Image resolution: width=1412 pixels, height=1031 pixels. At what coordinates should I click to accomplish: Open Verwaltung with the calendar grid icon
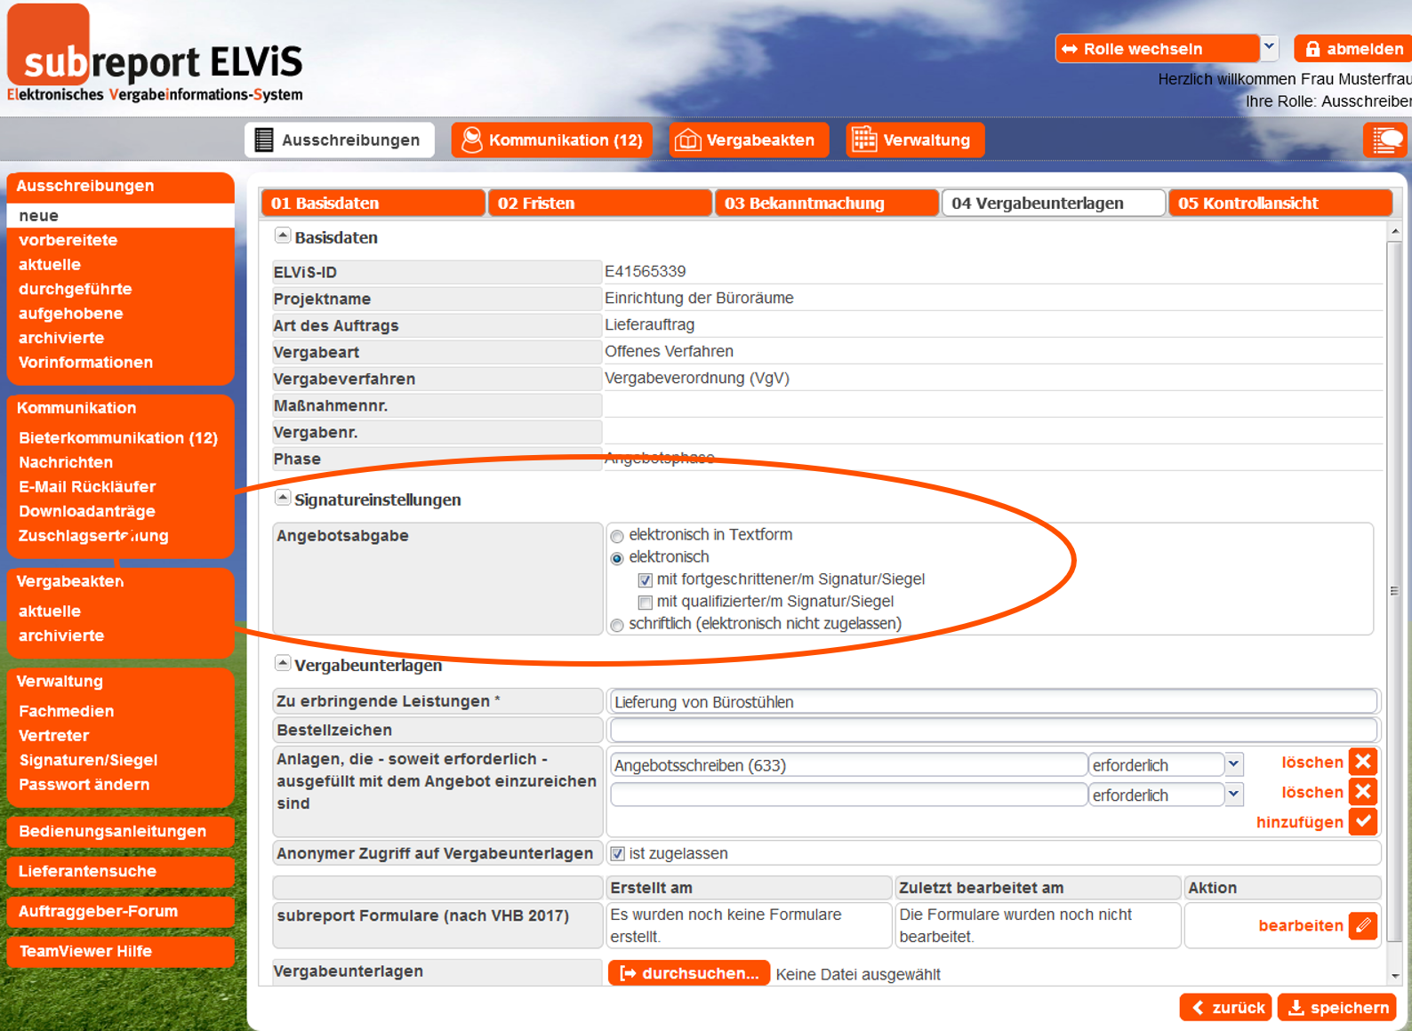tap(914, 140)
